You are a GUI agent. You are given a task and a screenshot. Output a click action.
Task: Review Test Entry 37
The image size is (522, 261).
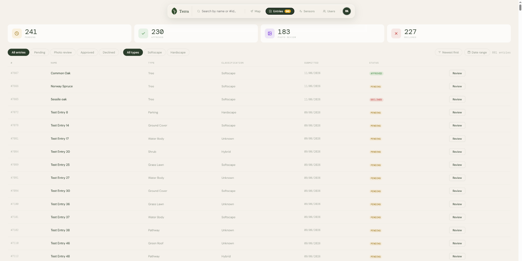coord(457,217)
